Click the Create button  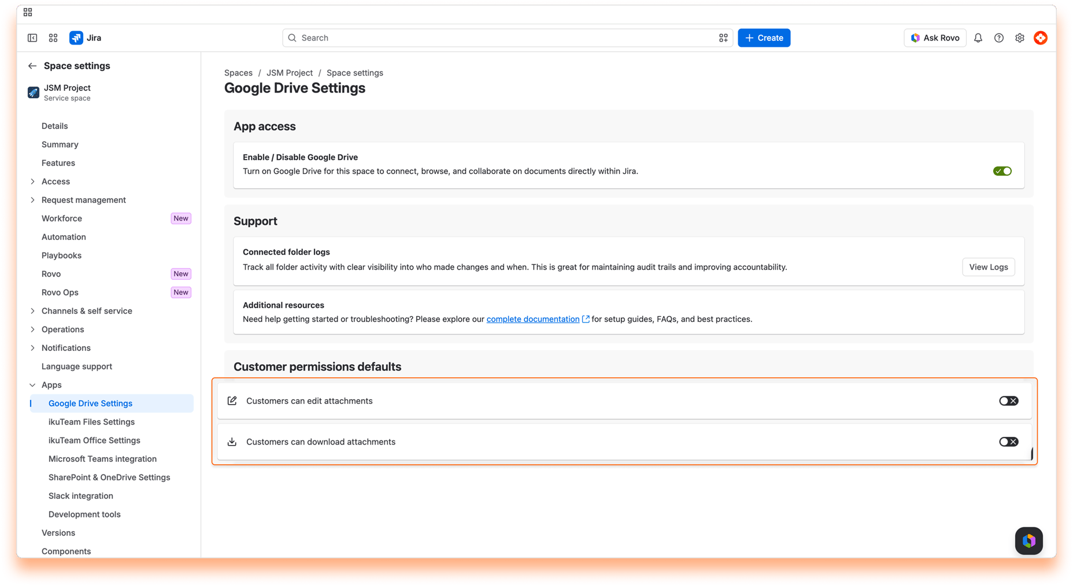[764, 38]
